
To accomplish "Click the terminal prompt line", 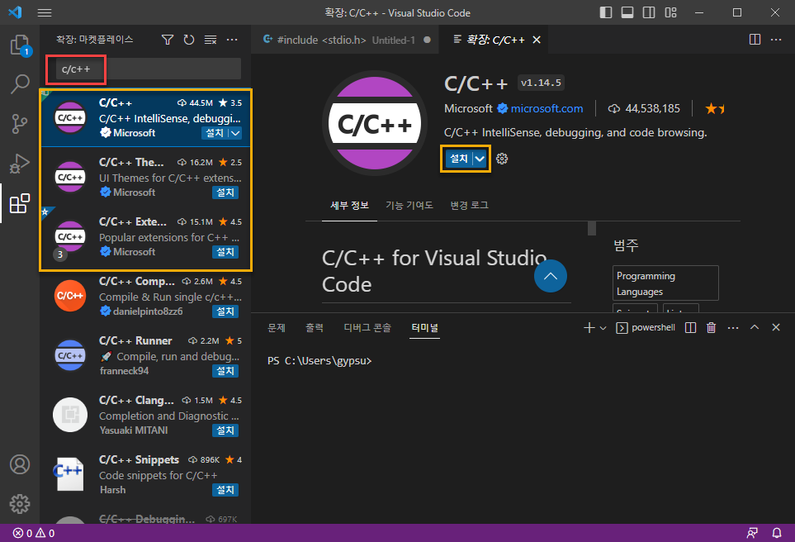I will click(319, 361).
